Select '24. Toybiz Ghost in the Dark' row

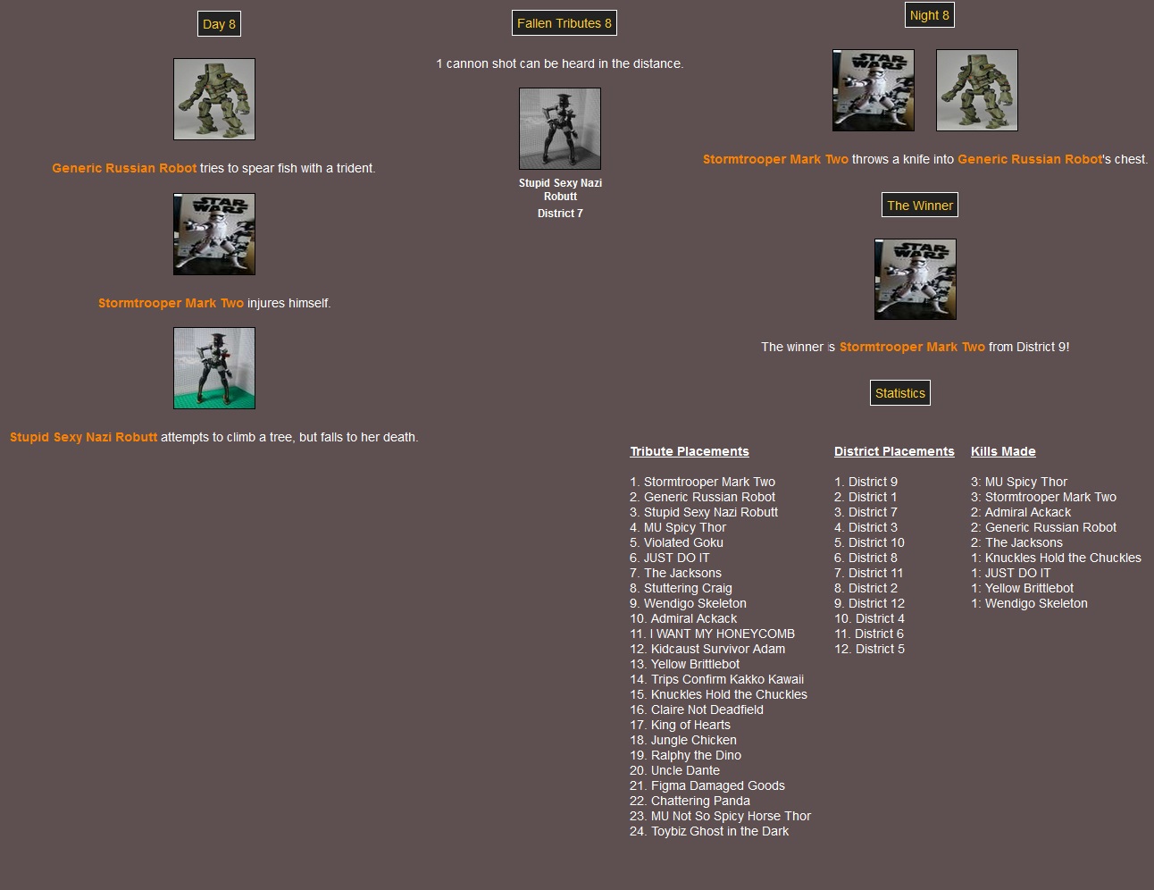(x=709, y=831)
